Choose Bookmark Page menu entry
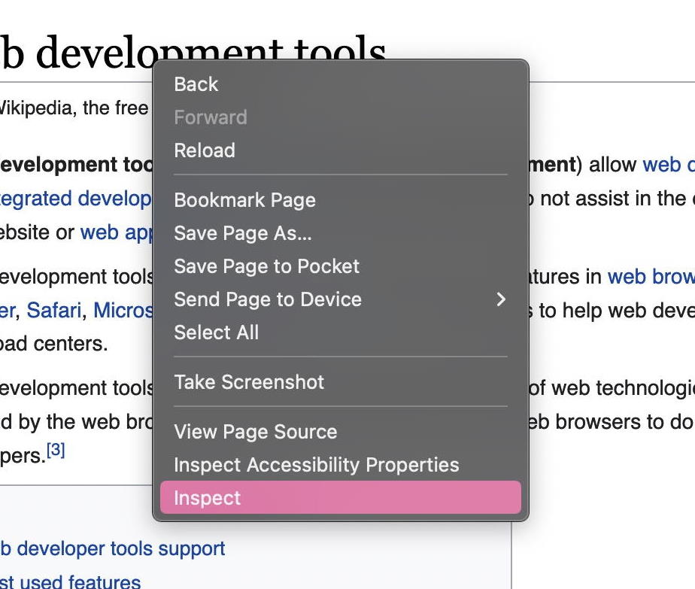 pyautogui.click(x=341, y=200)
